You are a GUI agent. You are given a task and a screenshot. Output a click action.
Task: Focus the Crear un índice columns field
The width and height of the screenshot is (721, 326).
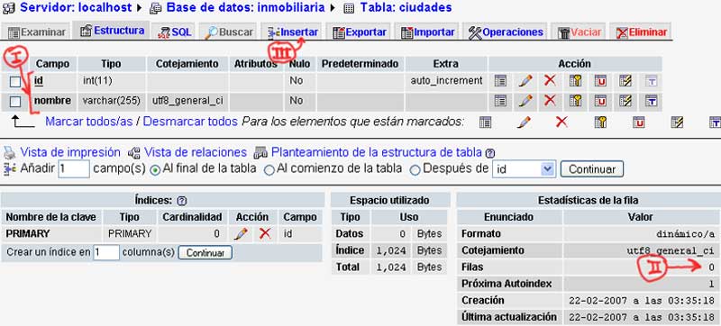tap(106, 252)
